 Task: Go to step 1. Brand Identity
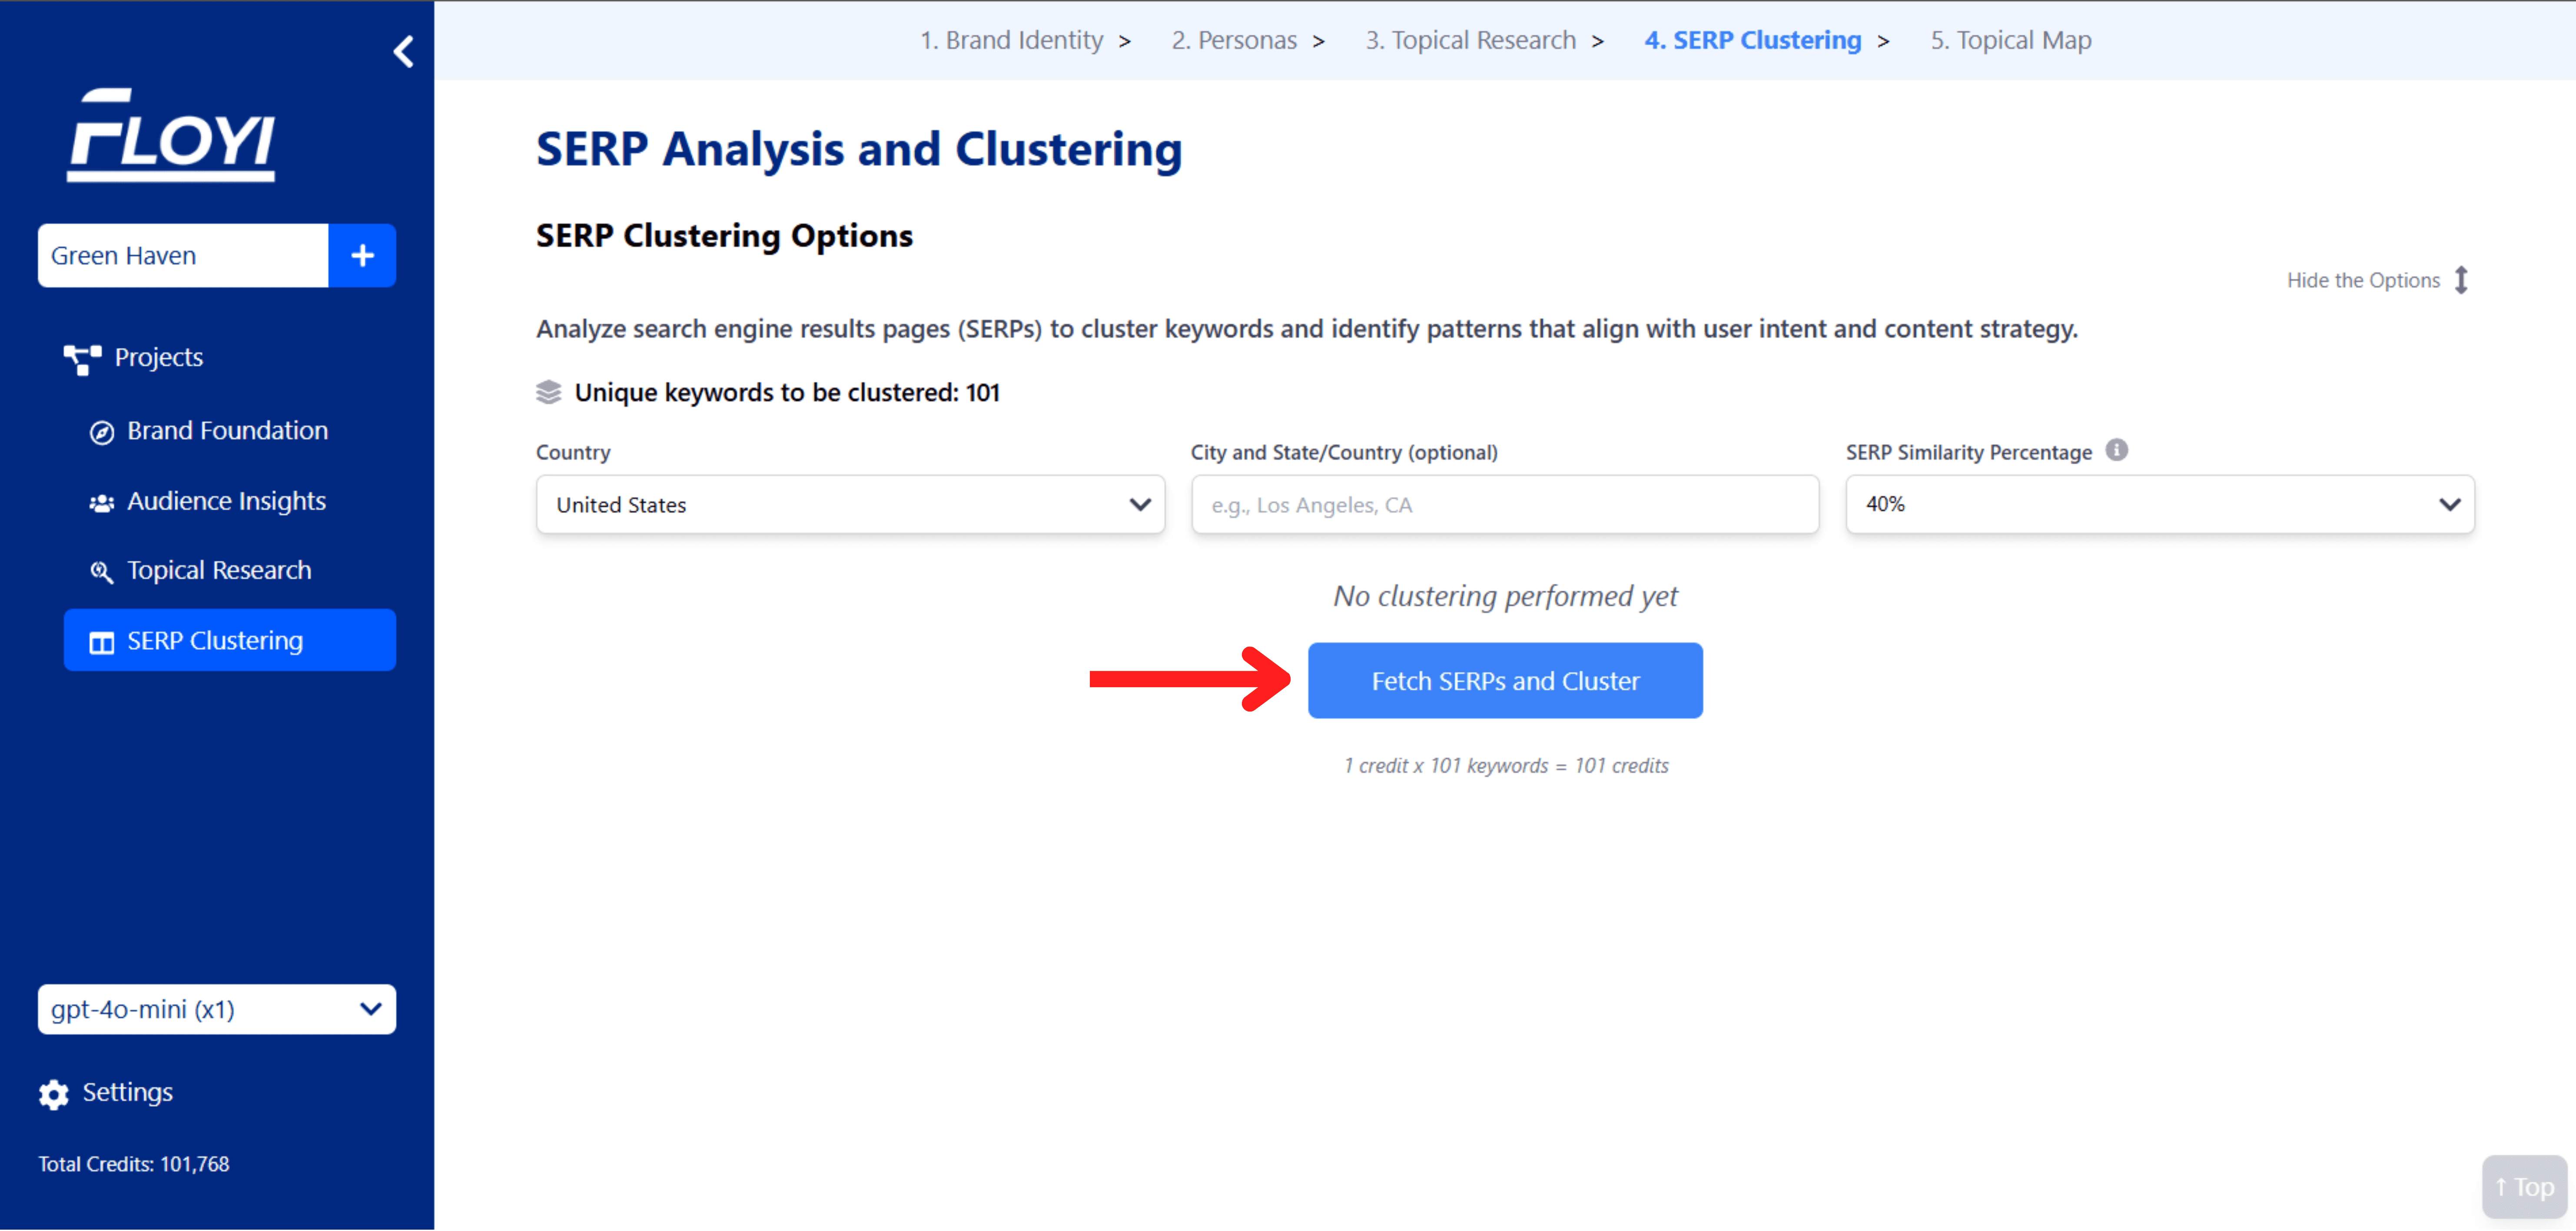[x=1011, y=40]
